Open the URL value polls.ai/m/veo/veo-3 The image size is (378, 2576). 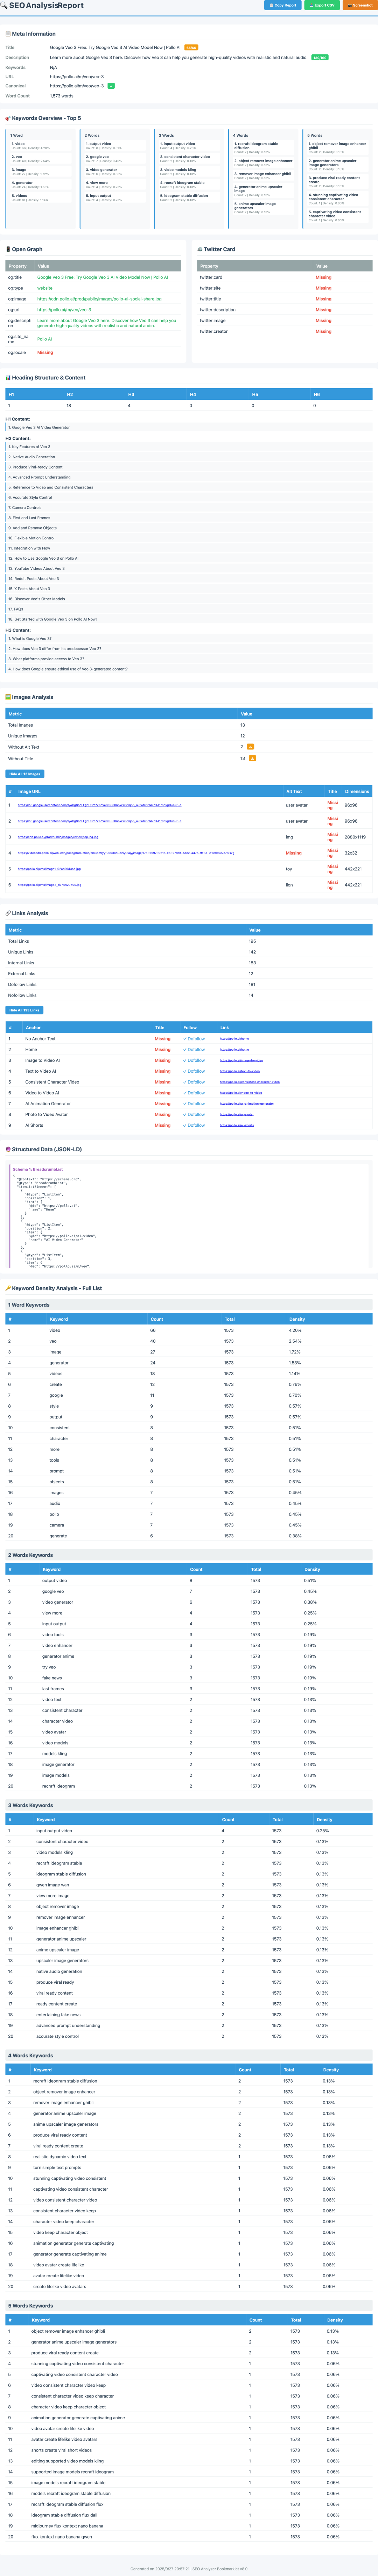77,76
